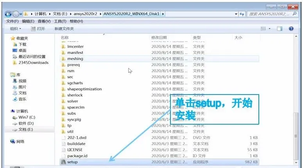Click the 新建文件夹 button
The image size is (303, 168).
pyautogui.click(x=64, y=29)
